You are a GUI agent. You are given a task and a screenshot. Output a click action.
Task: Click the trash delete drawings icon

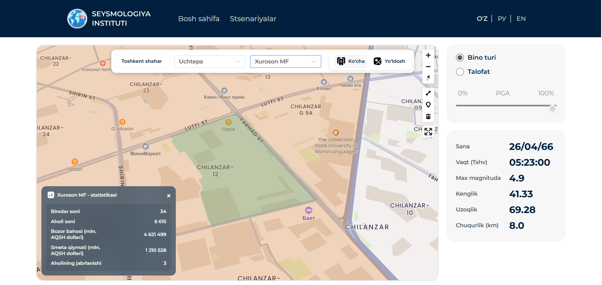[428, 116]
